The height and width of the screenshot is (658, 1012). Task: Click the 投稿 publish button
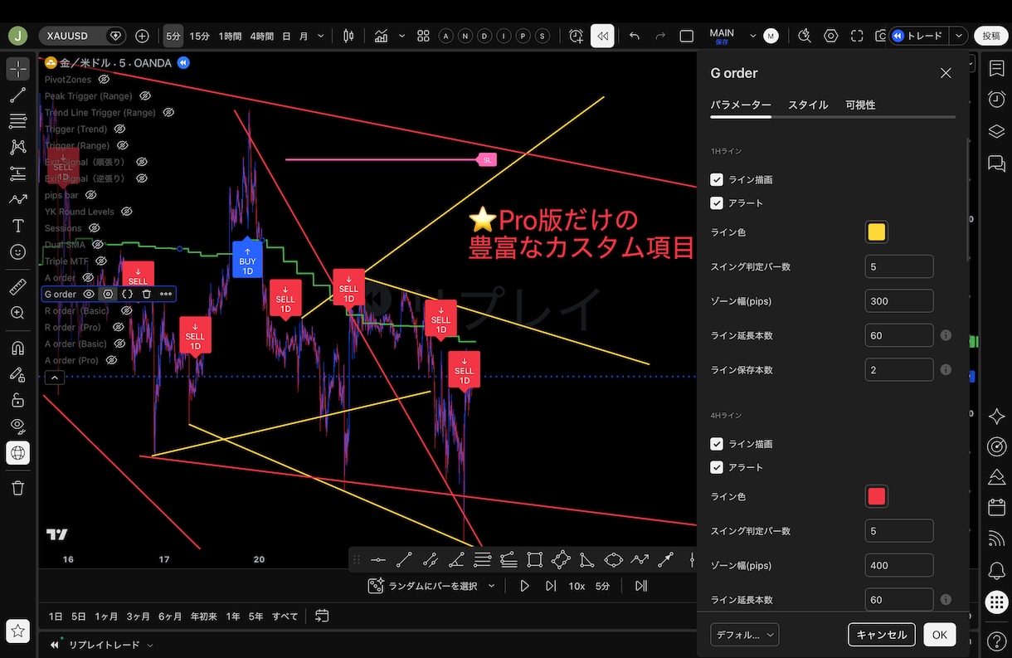click(x=991, y=36)
